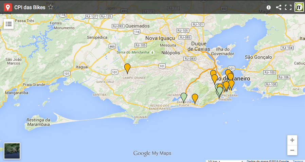The height and width of the screenshot is (162, 305).
Task: Click the Praia Grande label
Action: pyautogui.click(x=34, y=85)
